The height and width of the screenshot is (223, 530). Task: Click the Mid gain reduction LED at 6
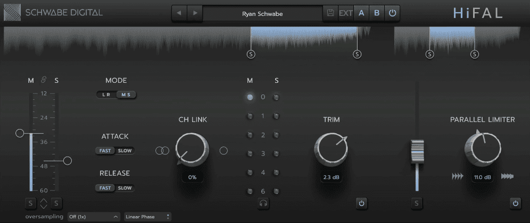pyautogui.click(x=250, y=191)
